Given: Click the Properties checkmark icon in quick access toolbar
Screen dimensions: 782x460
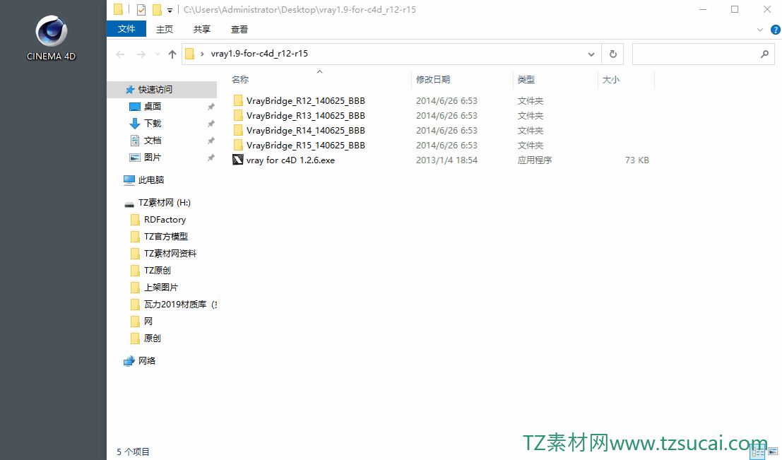Looking at the screenshot, I should [x=141, y=9].
